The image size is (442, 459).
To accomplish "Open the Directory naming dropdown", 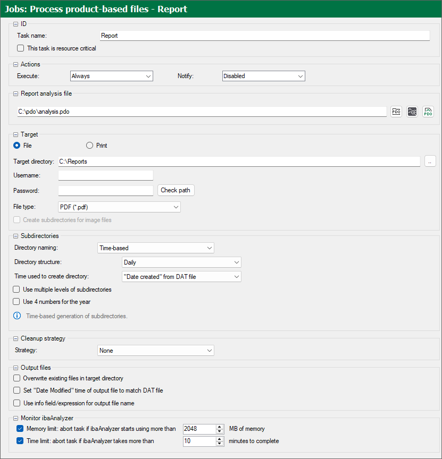I will coord(156,248).
